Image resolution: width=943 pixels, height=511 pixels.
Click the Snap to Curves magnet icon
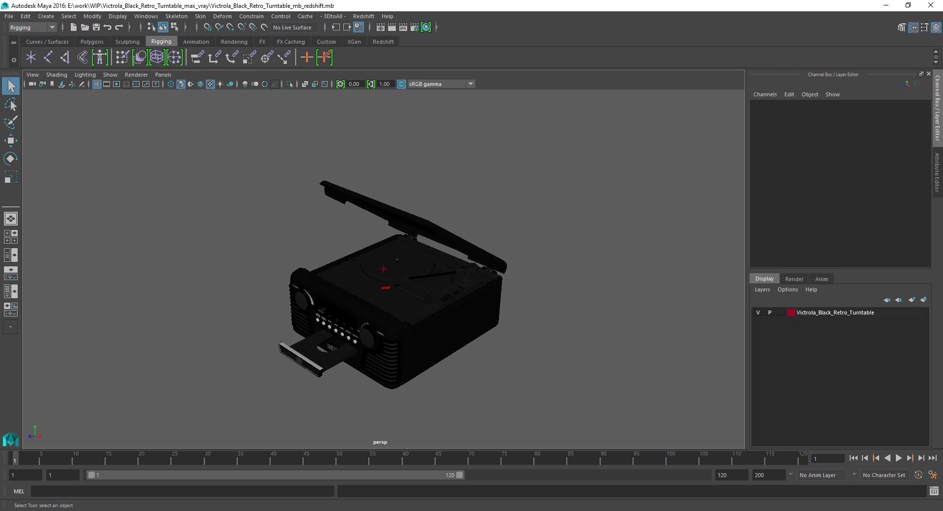[219, 28]
